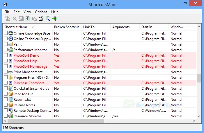The image size is (204, 133).
Task: Click the horizontal scrollbar thumb
Action: pos(56,121)
